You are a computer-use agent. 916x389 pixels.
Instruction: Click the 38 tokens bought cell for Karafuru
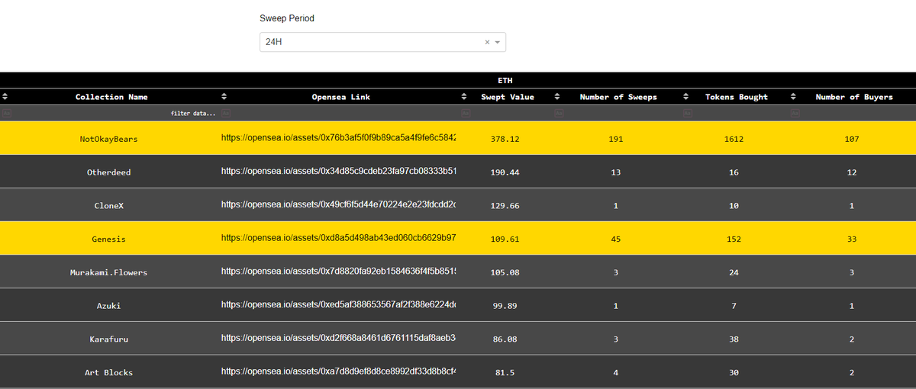[x=734, y=339]
